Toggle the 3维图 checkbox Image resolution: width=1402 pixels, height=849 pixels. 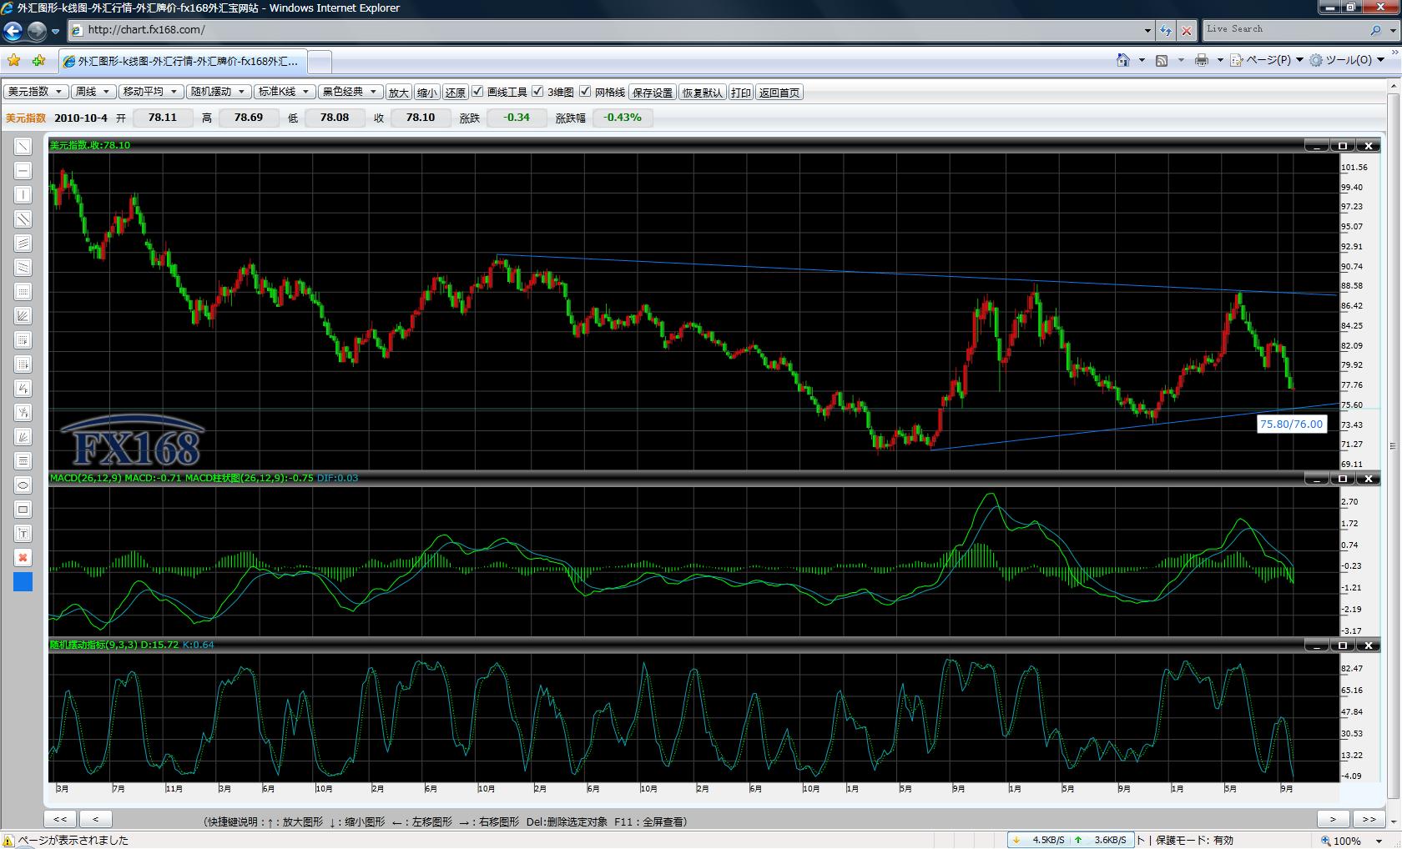[x=538, y=92]
